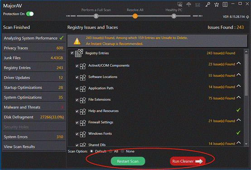Click the results list scrollbar thumb
251x170 pixels.
click(x=246, y=74)
